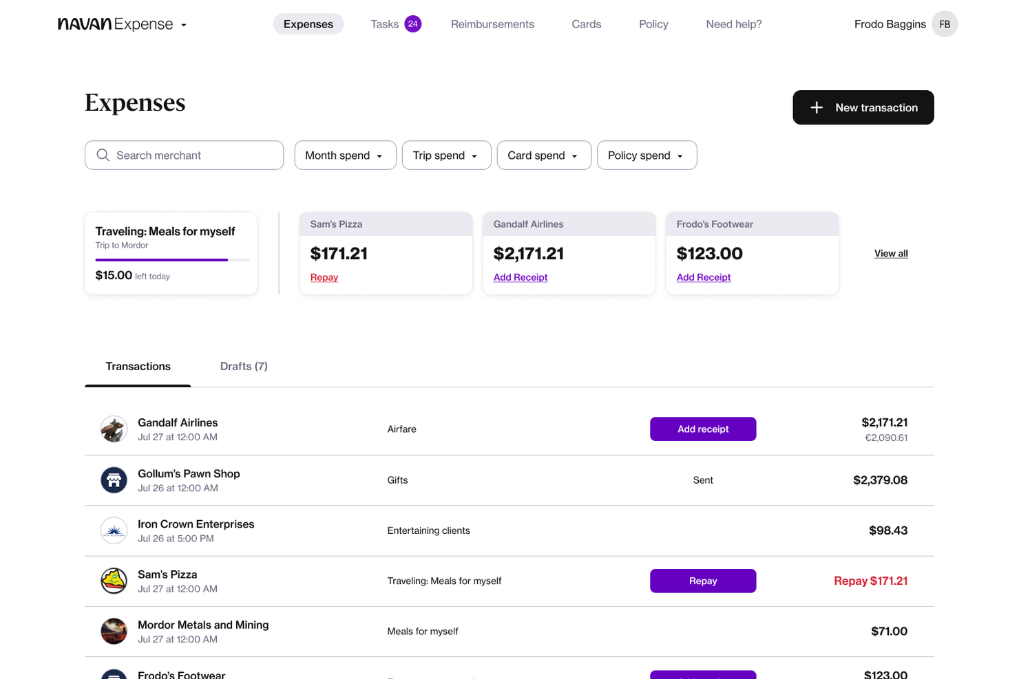Image resolution: width=1019 pixels, height=679 pixels.
Task: Click the €2,090.61 converted amount
Action: click(886, 438)
